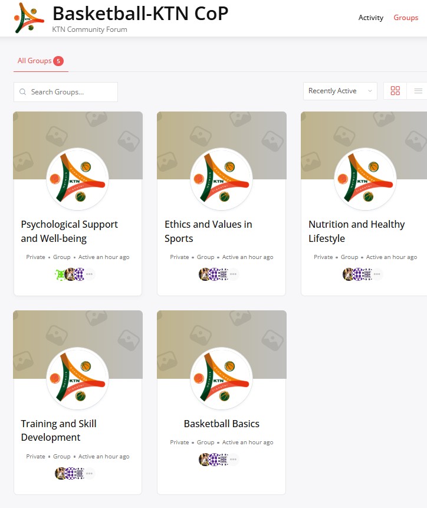Image resolution: width=427 pixels, height=508 pixels.
Task: Click the Basketball Basics cover image
Action: pos(221,327)
